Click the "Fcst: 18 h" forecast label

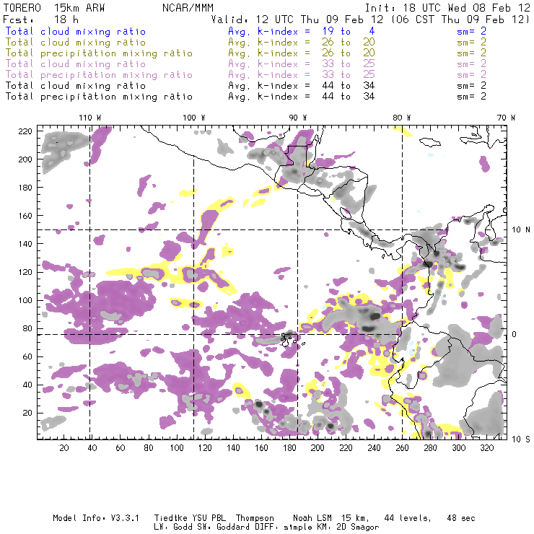pos(40,19)
